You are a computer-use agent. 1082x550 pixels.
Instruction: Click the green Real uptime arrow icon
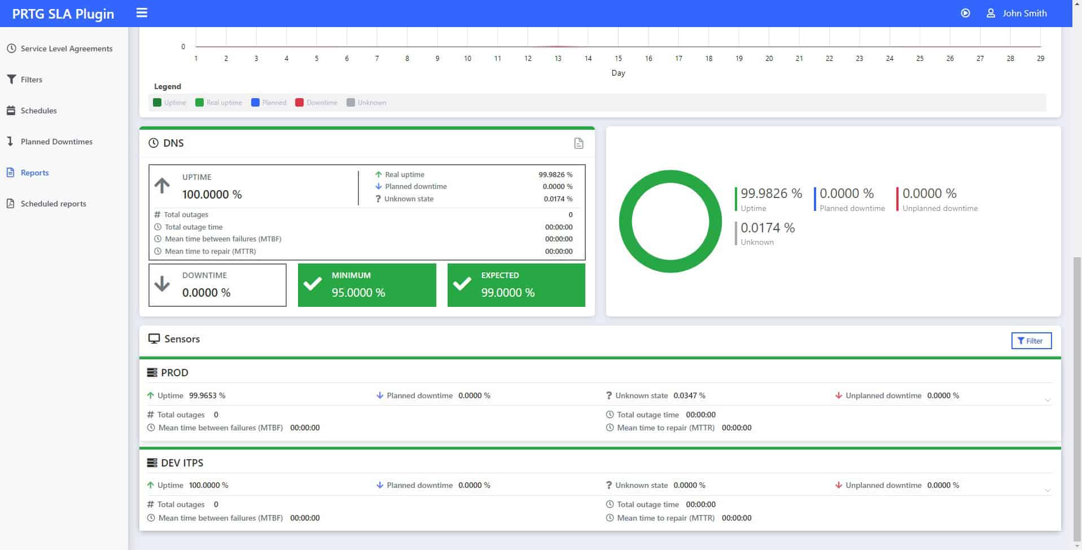[378, 175]
